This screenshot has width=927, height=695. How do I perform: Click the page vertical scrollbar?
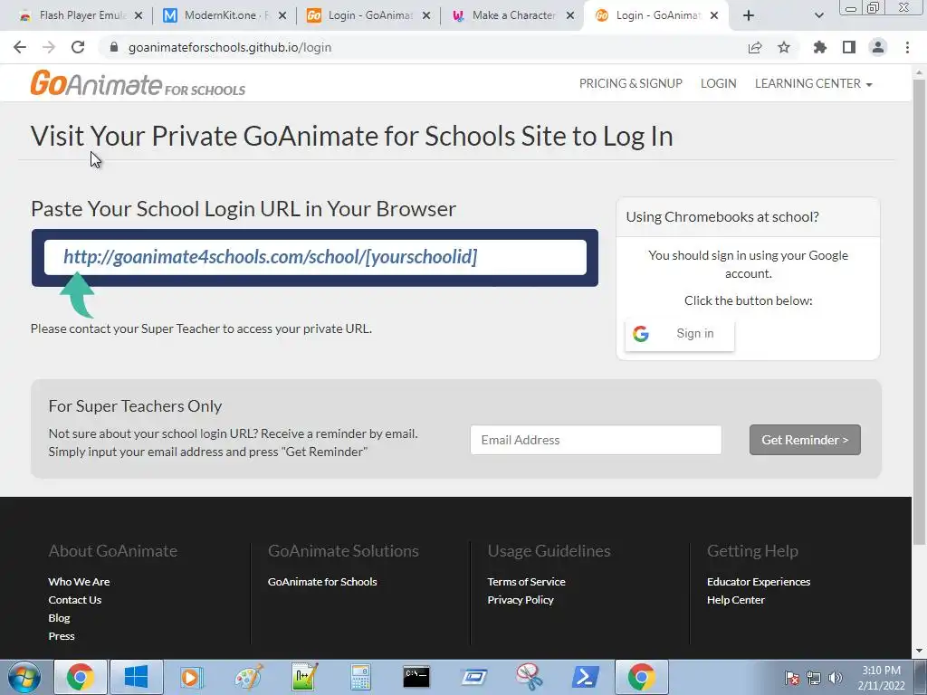[x=919, y=312]
